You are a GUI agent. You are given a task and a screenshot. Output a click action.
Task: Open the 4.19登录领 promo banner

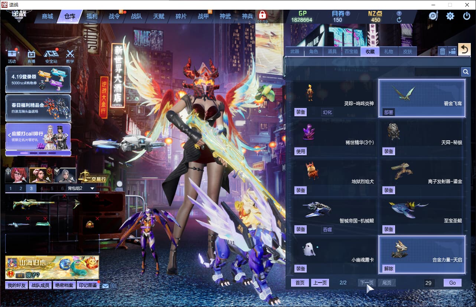point(38,79)
